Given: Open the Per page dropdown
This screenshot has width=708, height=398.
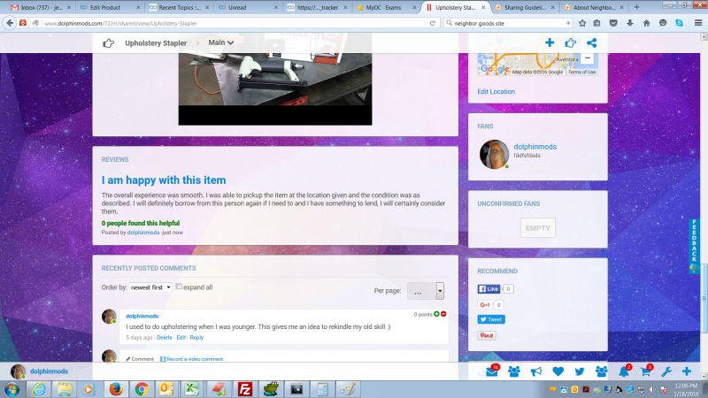Looking at the screenshot, I should (x=426, y=291).
